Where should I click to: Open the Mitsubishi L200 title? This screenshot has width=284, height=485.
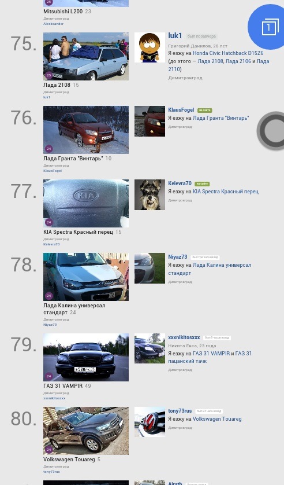[x=63, y=12]
